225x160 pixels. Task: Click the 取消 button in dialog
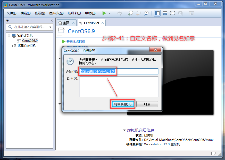tap(147, 104)
